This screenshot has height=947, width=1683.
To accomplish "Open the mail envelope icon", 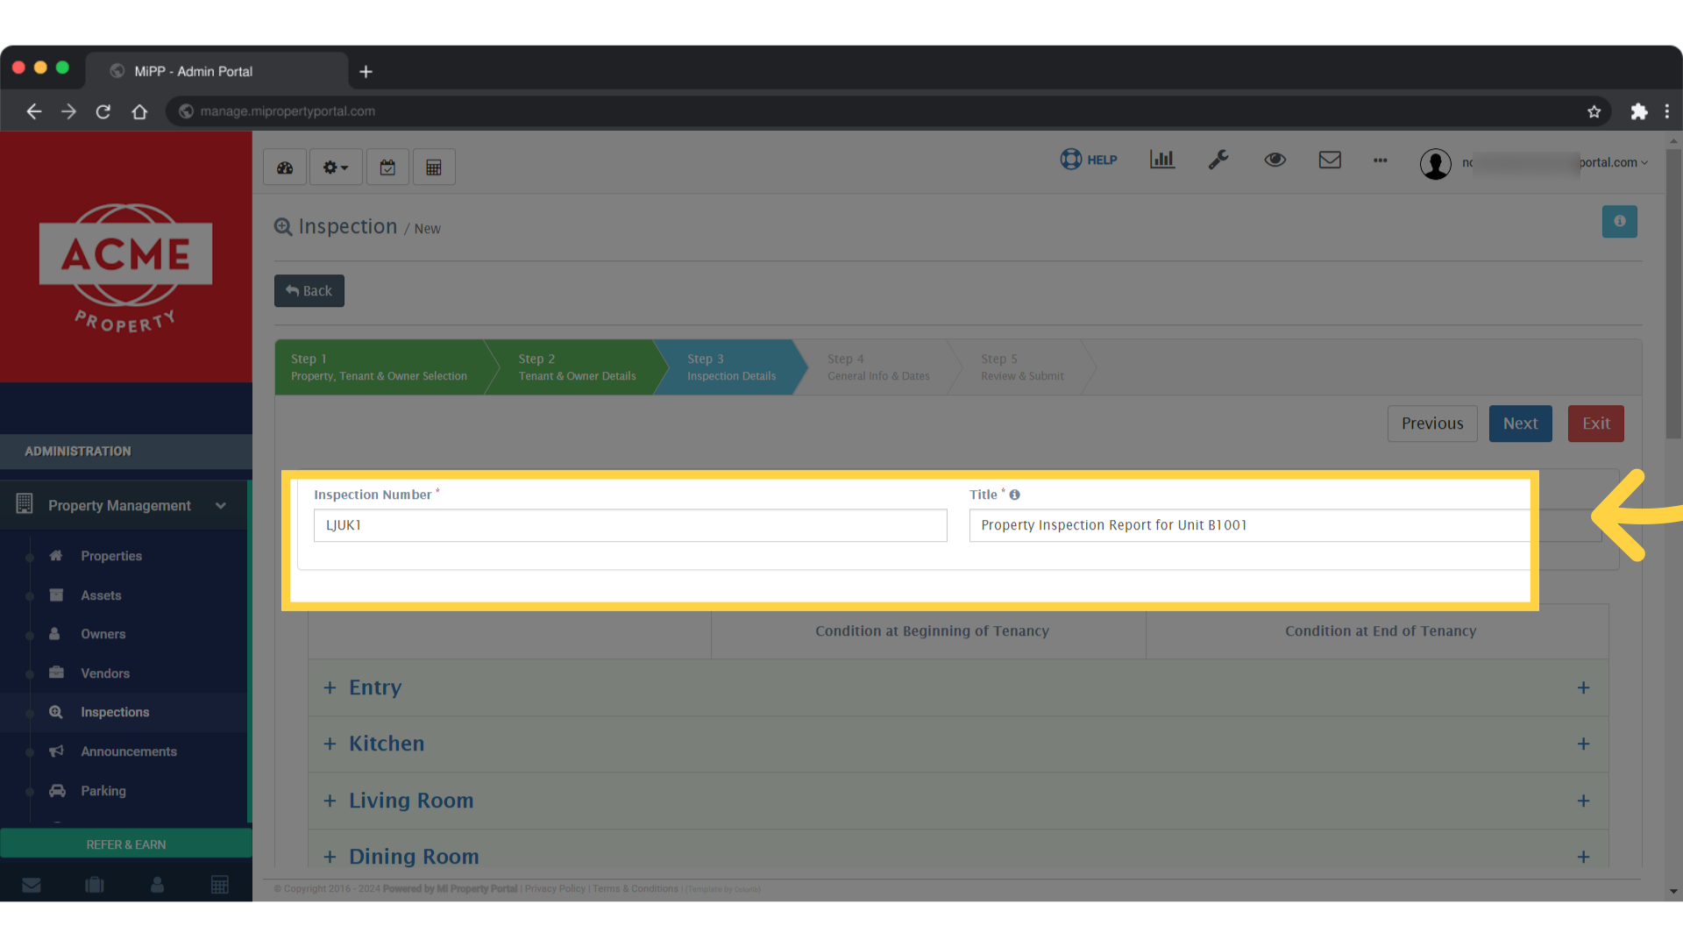I will 1330,160.
